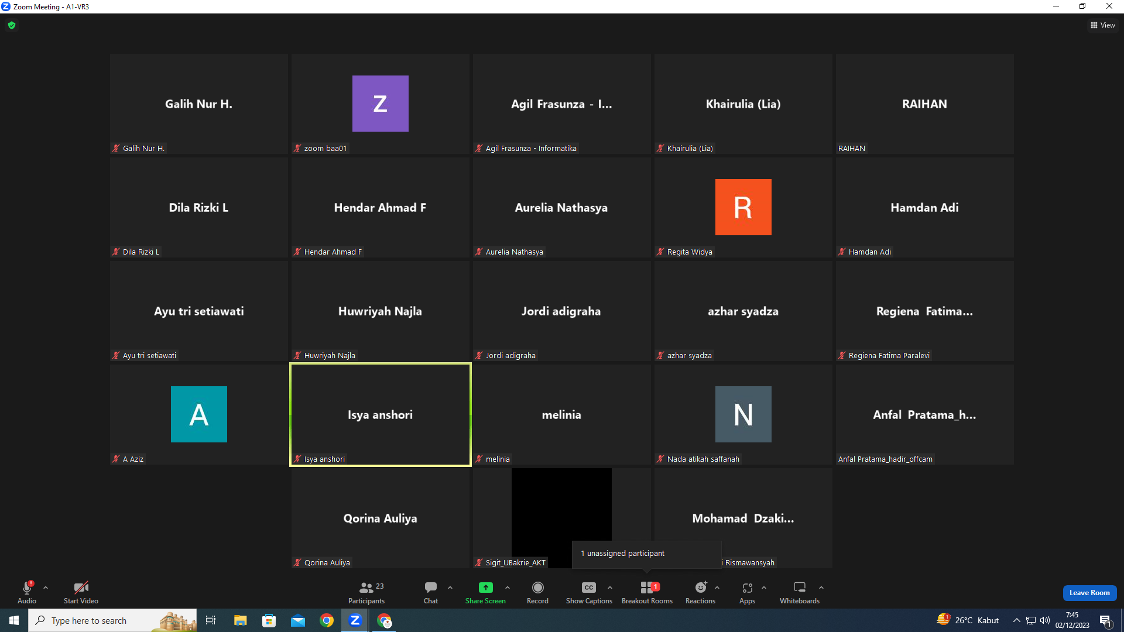Open the View layout menu
1124x632 pixels.
[x=1103, y=25]
